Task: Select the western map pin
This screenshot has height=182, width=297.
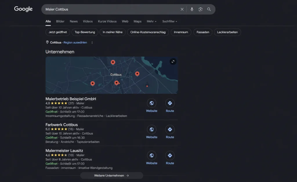Action: tap(93, 83)
